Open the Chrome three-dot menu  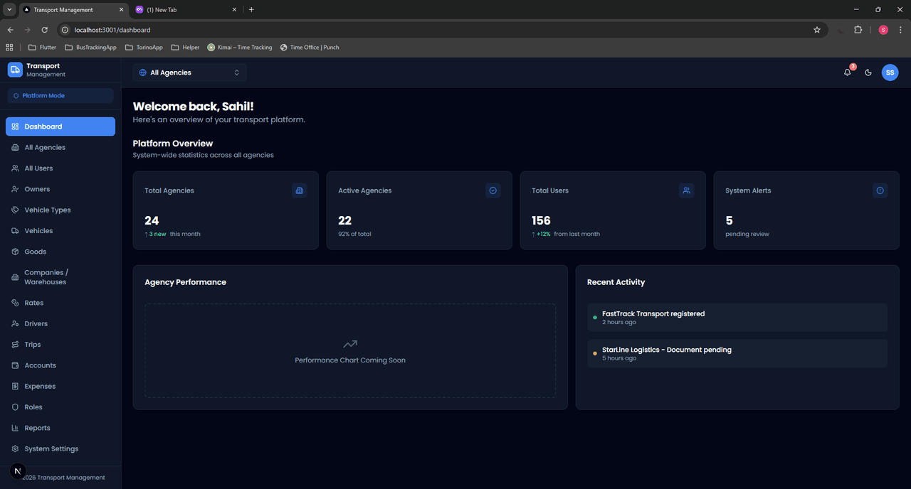point(901,30)
